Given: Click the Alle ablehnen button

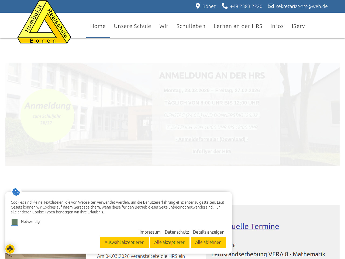Looking at the screenshot, I should 208,242.
